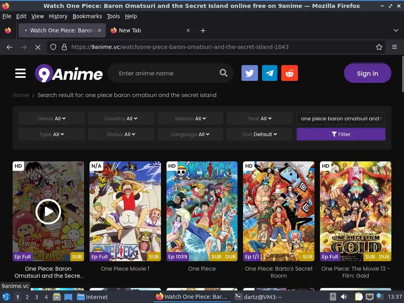The image size is (404, 303).
Task: Expand the Genre filter dropdown
Action: 52,118
